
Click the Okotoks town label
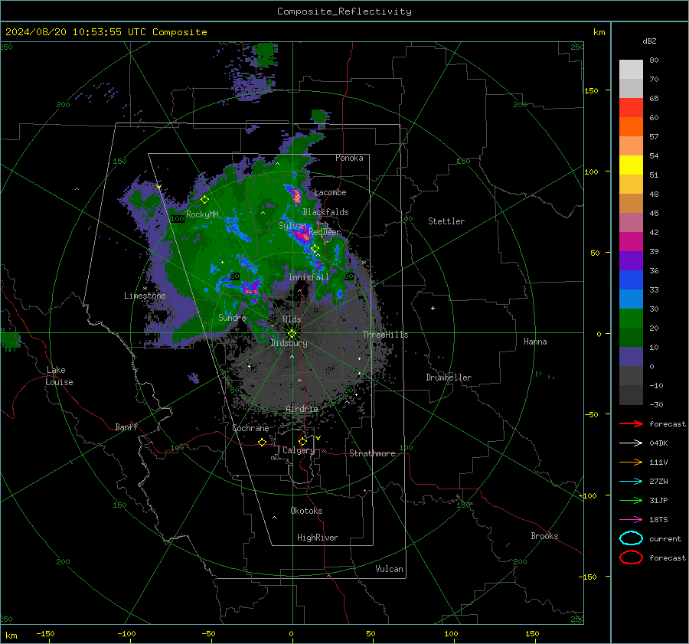click(x=306, y=511)
